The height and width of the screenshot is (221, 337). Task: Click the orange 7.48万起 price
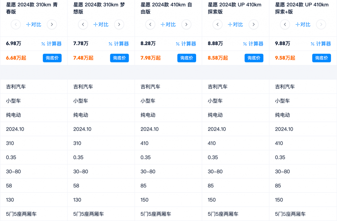[x=83, y=58]
